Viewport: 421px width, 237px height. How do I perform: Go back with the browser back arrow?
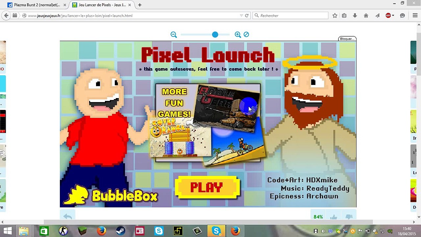[x=6, y=15]
